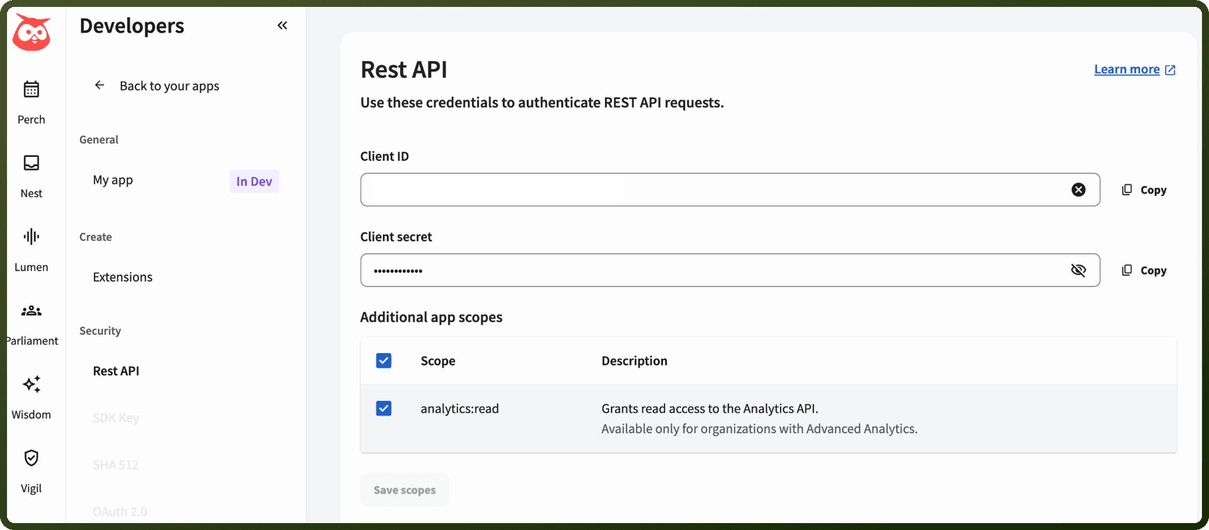Viewport: 1209px width, 530px height.
Task: Copy the Client ID
Action: pos(1144,189)
